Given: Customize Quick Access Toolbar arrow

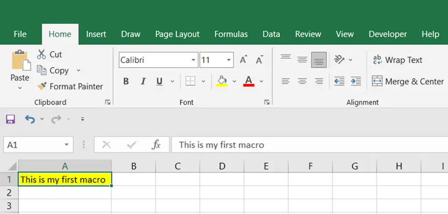Looking at the screenshot, I should click(83, 119).
